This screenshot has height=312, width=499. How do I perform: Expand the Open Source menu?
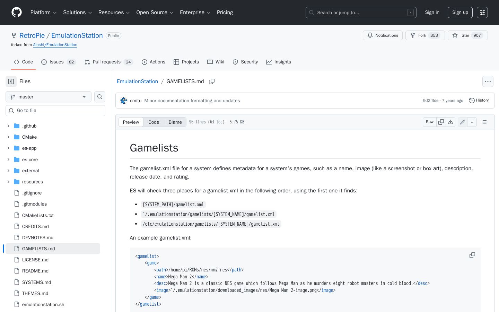click(x=155, y=12)
